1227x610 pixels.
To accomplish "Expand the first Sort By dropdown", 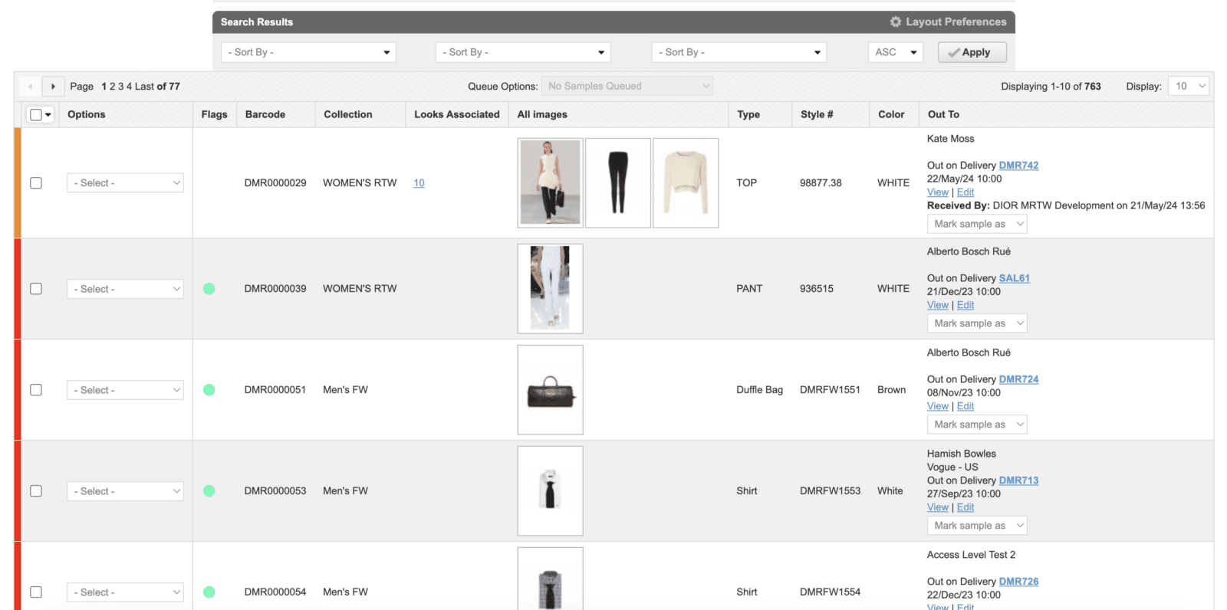I will click(308, 52).
